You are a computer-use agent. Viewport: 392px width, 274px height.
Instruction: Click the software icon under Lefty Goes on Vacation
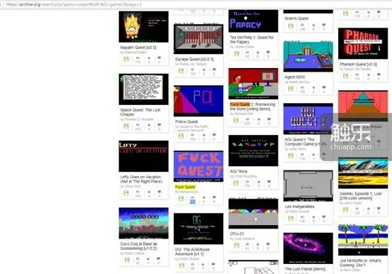pos(126,193)
